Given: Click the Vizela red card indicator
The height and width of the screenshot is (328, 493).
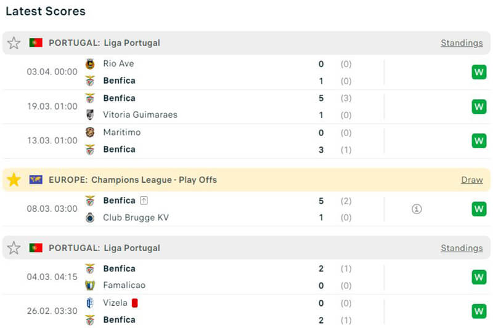Looking at the screenshot, I should click(134, 303).
